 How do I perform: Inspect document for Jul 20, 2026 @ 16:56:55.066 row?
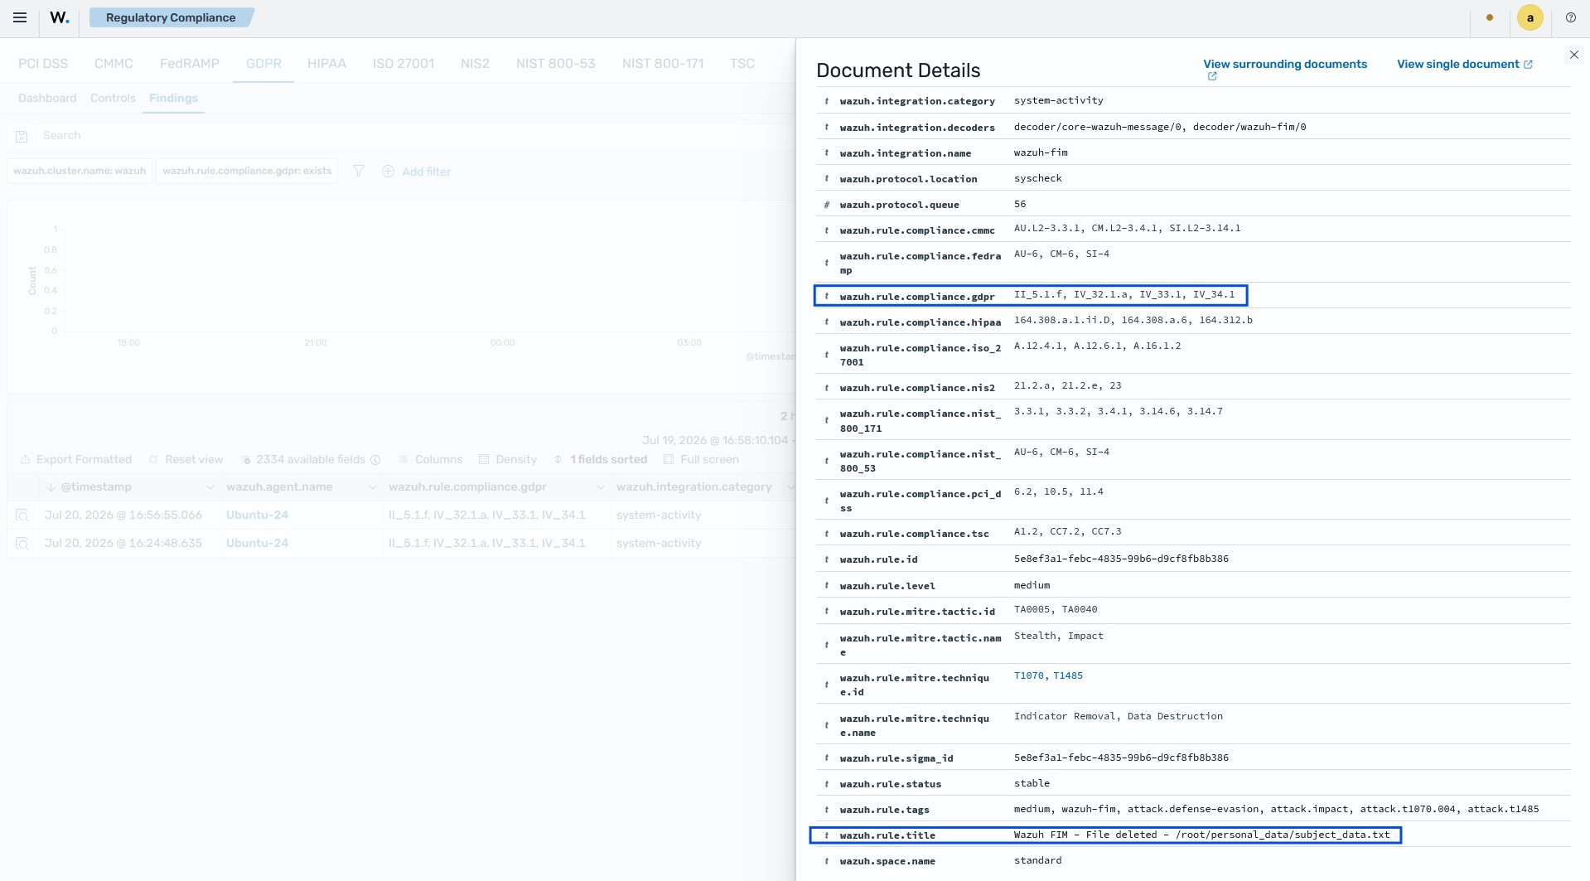coord(22,516)
